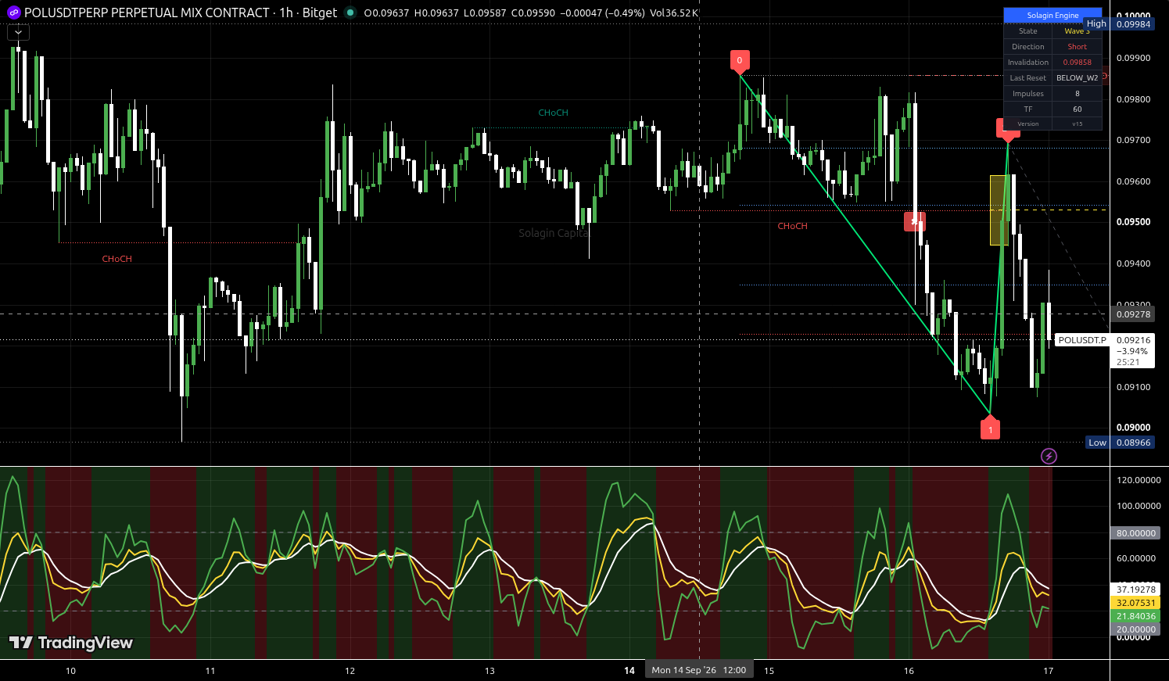Click the 17 date label on time axis

1049,670
